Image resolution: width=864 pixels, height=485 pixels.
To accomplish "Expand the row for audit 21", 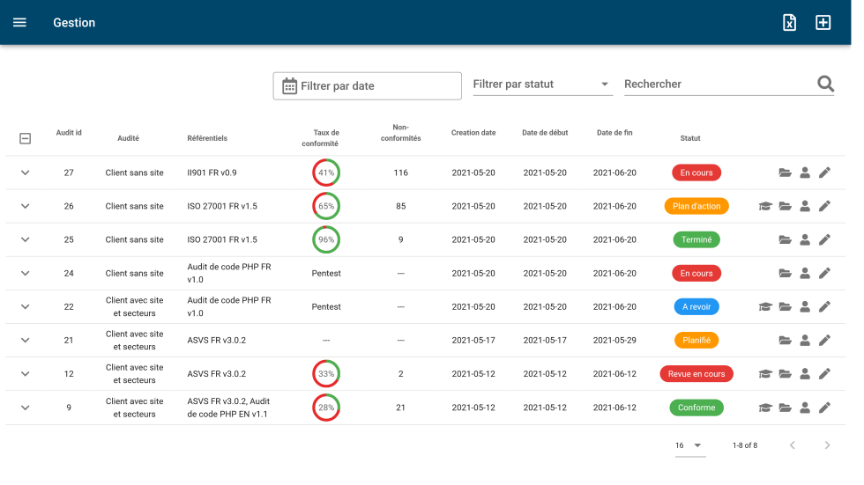I will pyautogui.click(x=26, y=341).
